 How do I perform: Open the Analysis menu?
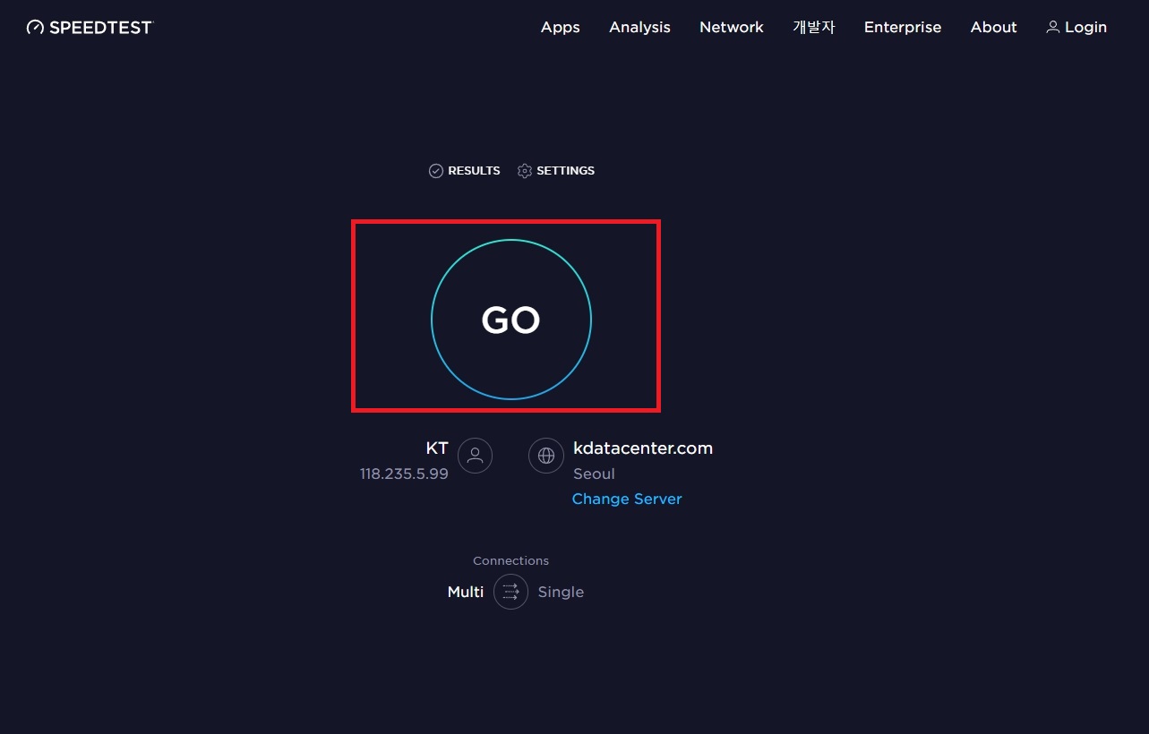tap(639, 27)
